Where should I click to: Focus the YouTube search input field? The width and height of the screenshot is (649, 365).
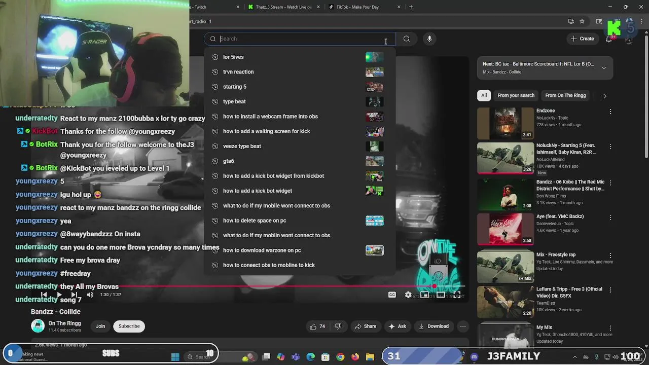[300, 39]
